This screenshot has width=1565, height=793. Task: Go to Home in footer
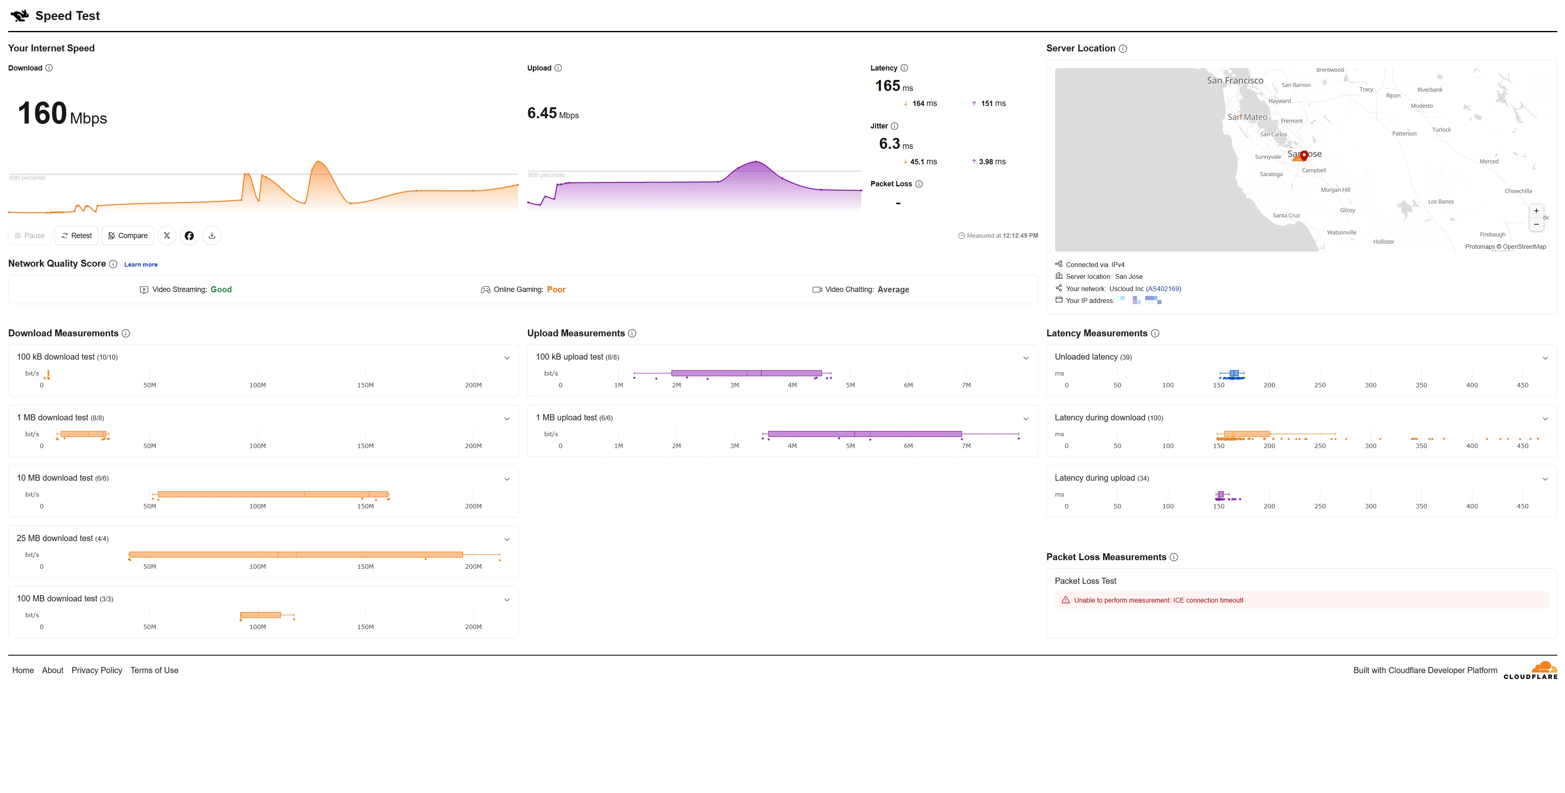[23, 670]
